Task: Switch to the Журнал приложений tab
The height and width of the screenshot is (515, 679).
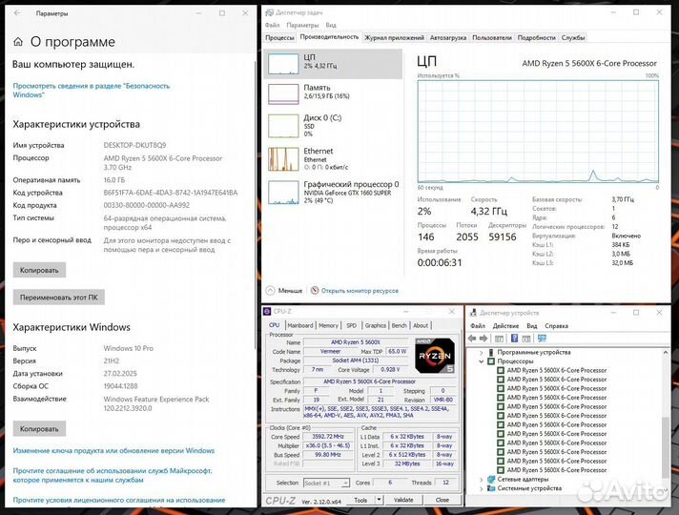Action: [x=394, y=38]
